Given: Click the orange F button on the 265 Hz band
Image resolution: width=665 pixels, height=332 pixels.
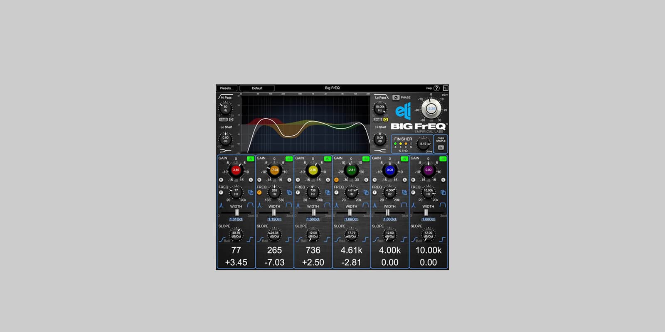Looking at the screenshot, I should point(259,193).
